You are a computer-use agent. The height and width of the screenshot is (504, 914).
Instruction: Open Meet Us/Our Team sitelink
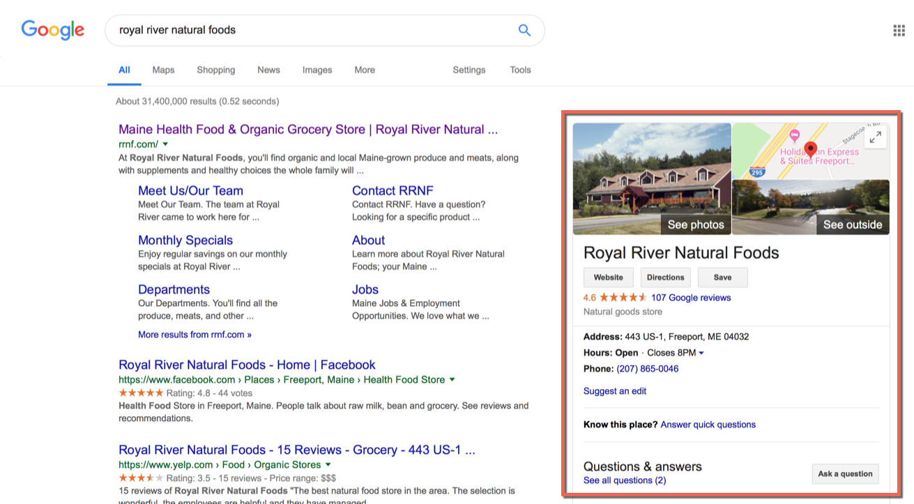pyautogui.click(x=190, y=191)
